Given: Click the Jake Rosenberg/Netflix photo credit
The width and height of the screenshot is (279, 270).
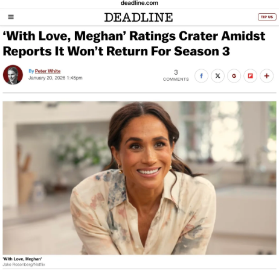Looking at the screenshot, I should click(x=24, y=265).
